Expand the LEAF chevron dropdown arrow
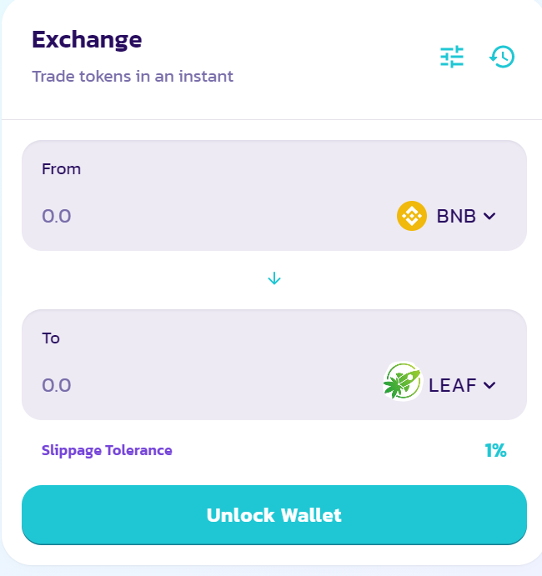 click(489, 385)
